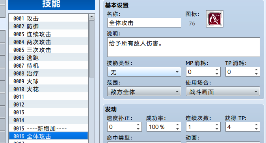The height and width of the screenshot is (143, 266).
Task: Select row 0015 ----新增加----
Action: (x=48, y=128)
